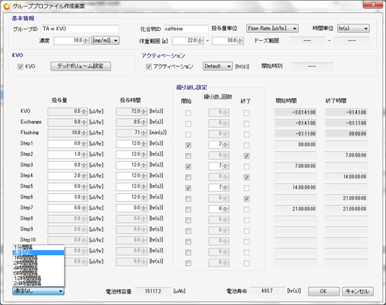Screen dimensions: 386x305
Task: Open the 濃度 [mg/ml] unit dropdown
Action: click(x=106, y=40)
